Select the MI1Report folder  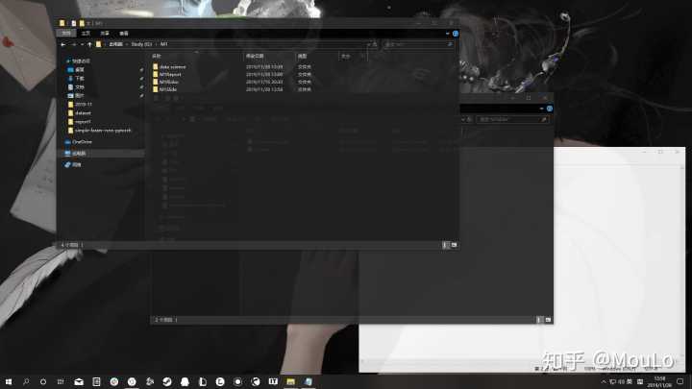[170, 75]
